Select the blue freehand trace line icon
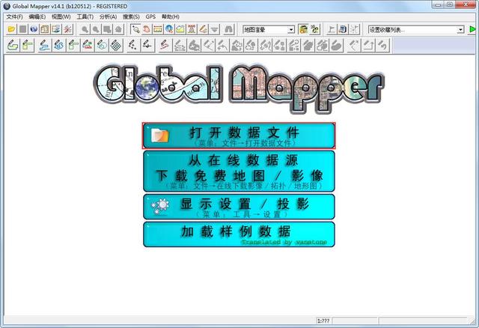The image size is (479, 328). [59, 45]
